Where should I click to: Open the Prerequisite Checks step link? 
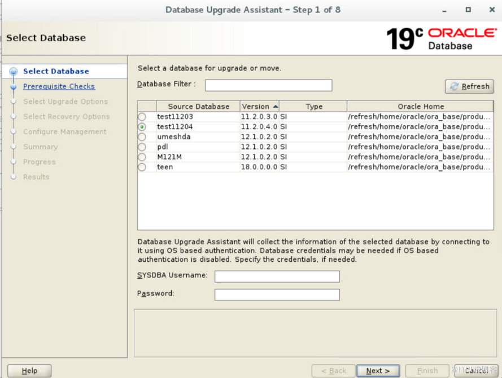click(59, 86)
